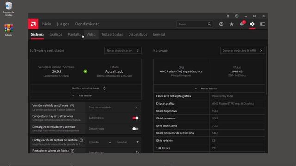Viewport: 296px width, 166px height.
Task: Show info for Versión preferida de software
Action: (x=72, y=106)
